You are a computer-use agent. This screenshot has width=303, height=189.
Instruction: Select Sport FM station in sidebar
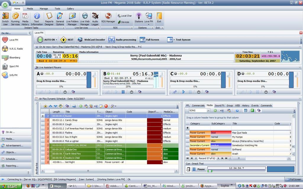tap(10, 66)
